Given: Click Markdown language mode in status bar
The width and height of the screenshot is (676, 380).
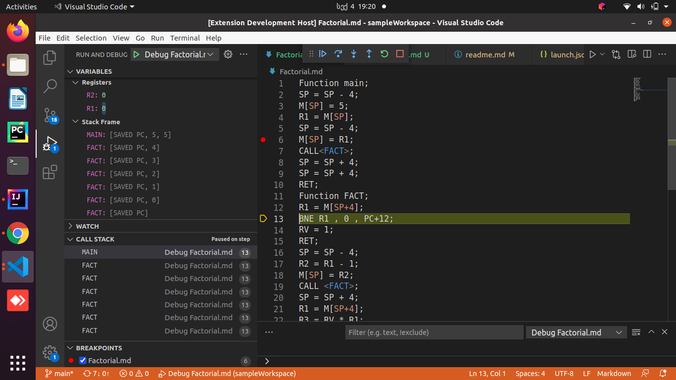Looking at the screenshot, I should click(x=614, y=374).
